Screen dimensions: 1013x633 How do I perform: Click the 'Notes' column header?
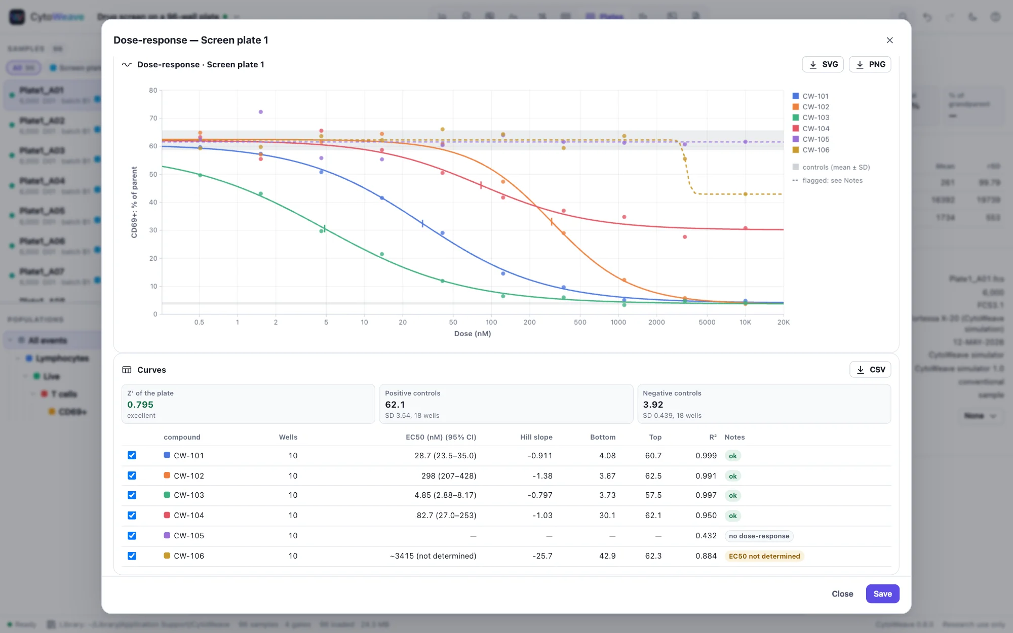point(734,437)
